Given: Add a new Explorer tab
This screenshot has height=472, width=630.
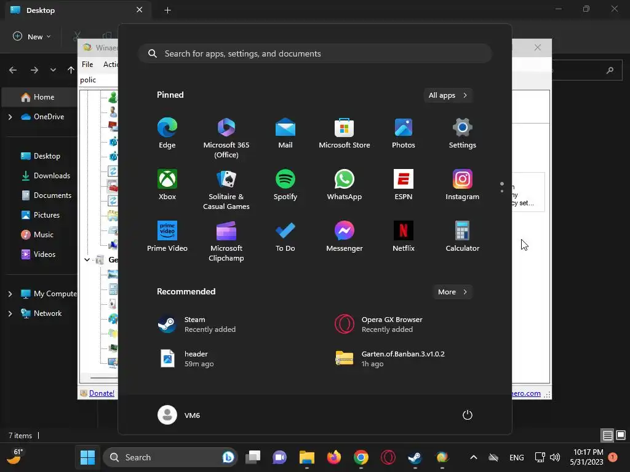Looking at the screenshot, I should click(x=167, y=10).
